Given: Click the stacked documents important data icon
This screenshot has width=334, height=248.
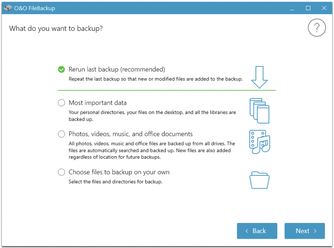Looking at the screenshot, I should [x=259, y=111].
